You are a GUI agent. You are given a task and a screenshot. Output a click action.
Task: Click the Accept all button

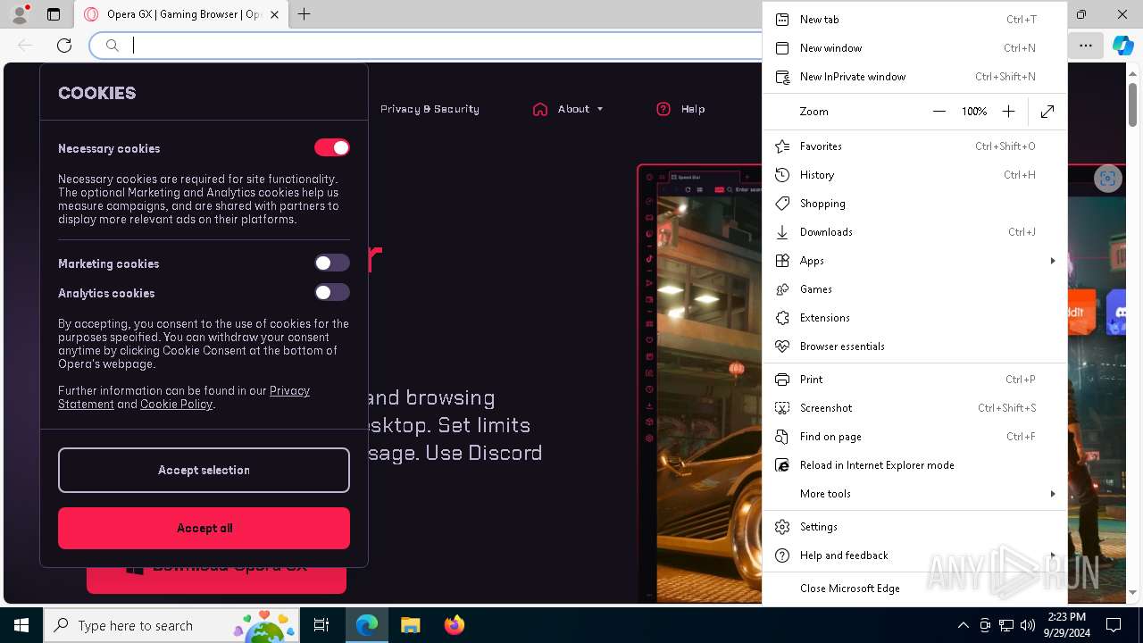coord(204,528)
